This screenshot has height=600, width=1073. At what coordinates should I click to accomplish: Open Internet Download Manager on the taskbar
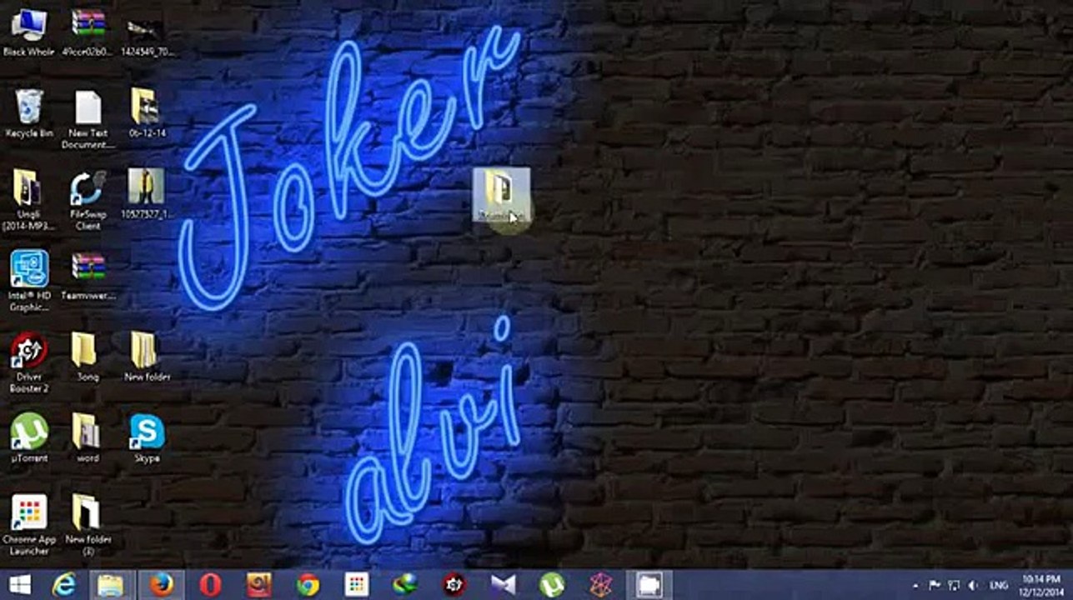(405, 585)
